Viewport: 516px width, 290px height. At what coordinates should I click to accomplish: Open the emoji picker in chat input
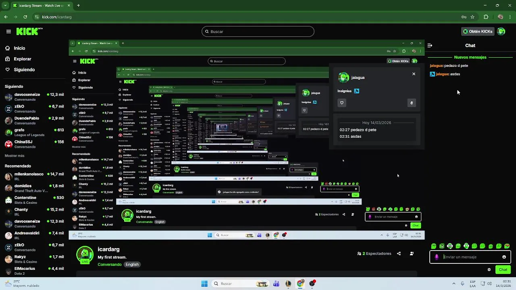coord(504,257)
